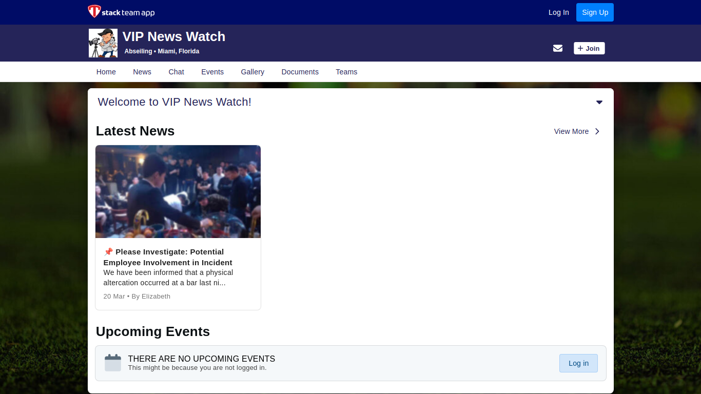This screenshot has width=701, height=394.
Task: Join the team with Join button
Action: point(589,48)
